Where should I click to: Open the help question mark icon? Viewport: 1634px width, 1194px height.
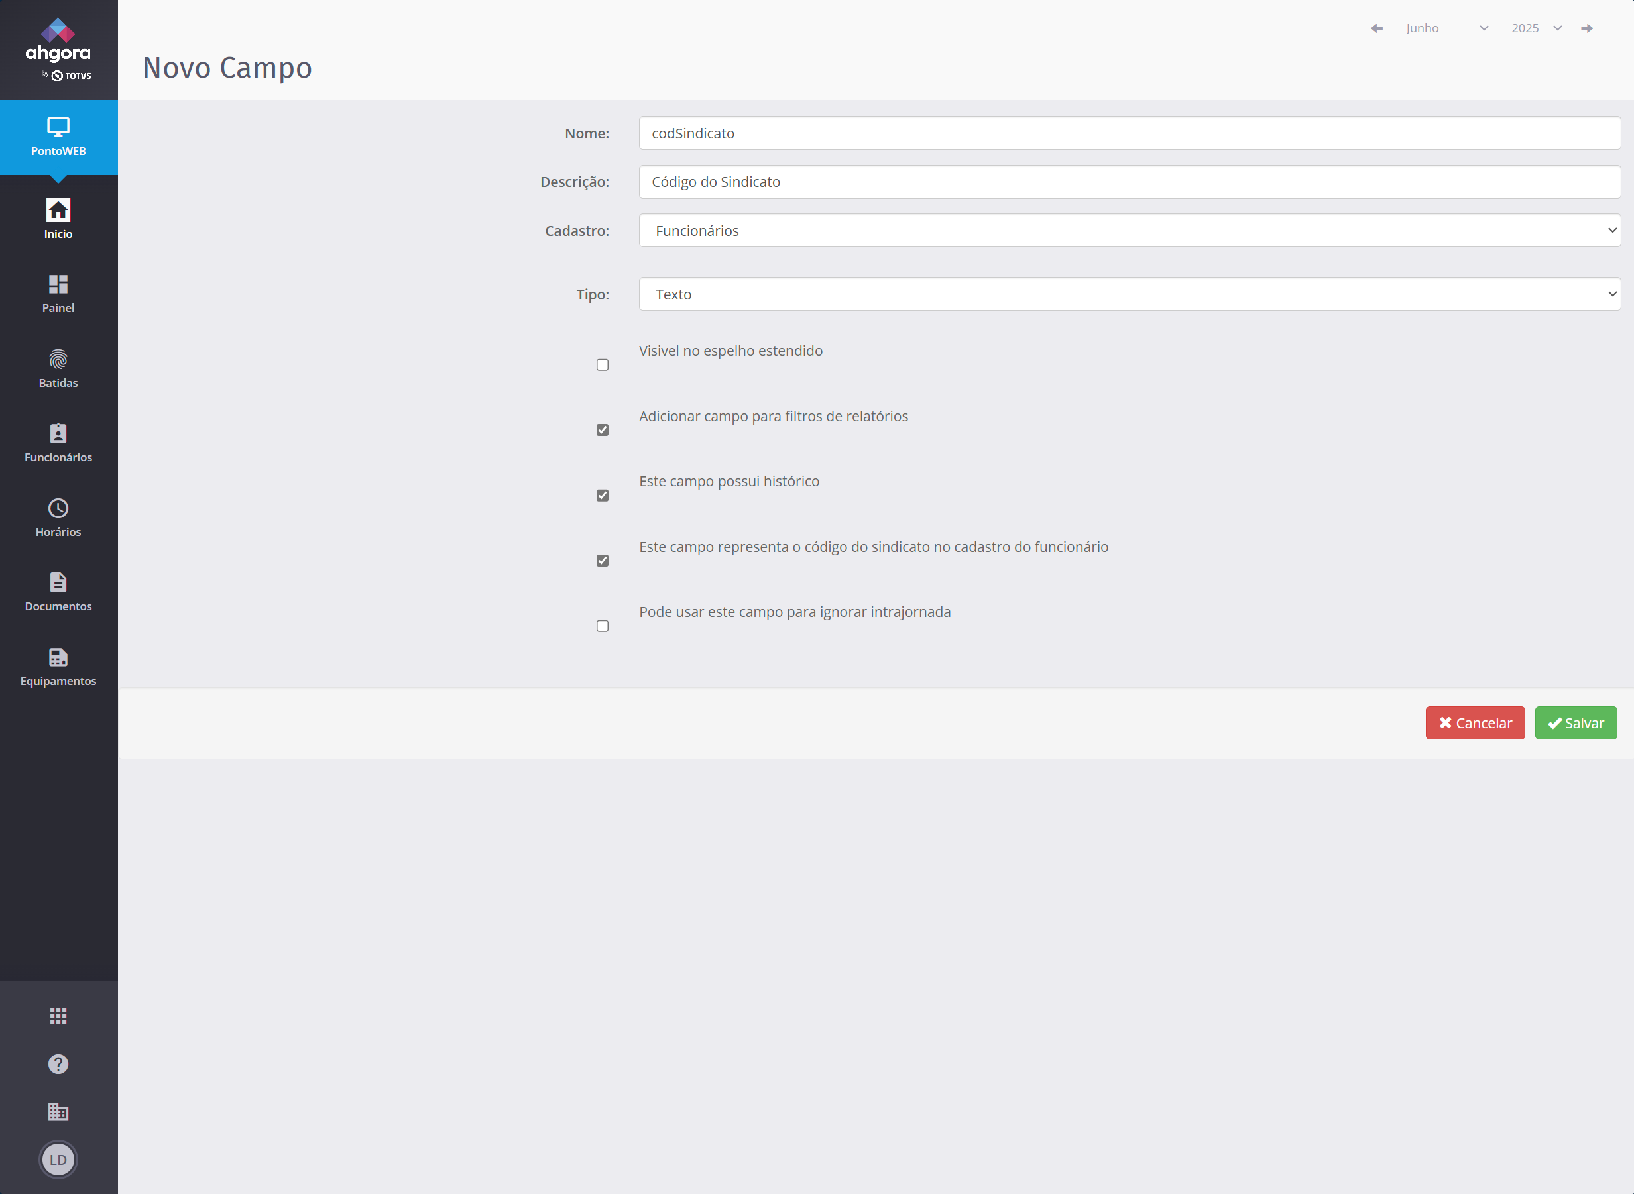(x=58, y=1064)
